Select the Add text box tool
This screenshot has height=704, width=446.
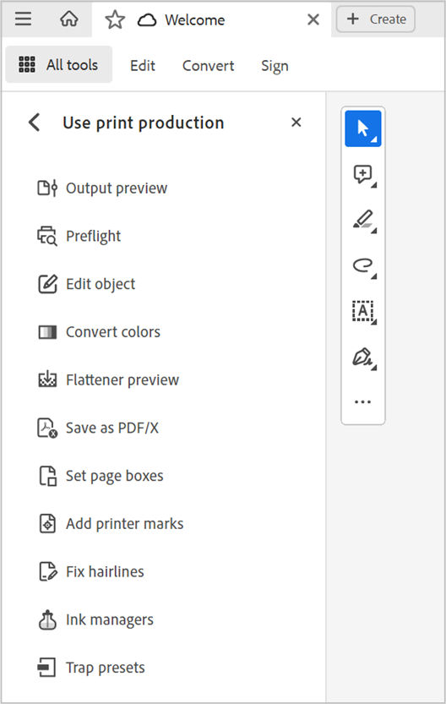pos(363,312)
